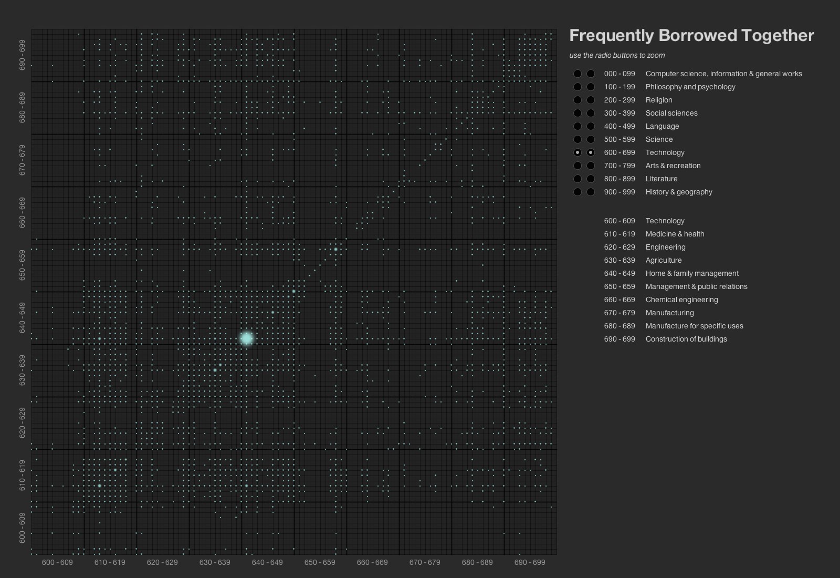Click the '640 - 649' label on horizontal axis
Viewport: 840px width, 578px height.
tap(267, 562)
